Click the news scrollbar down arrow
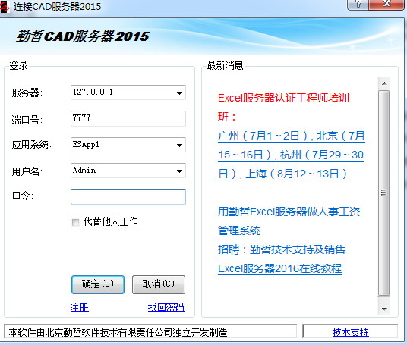 point(384,309)
